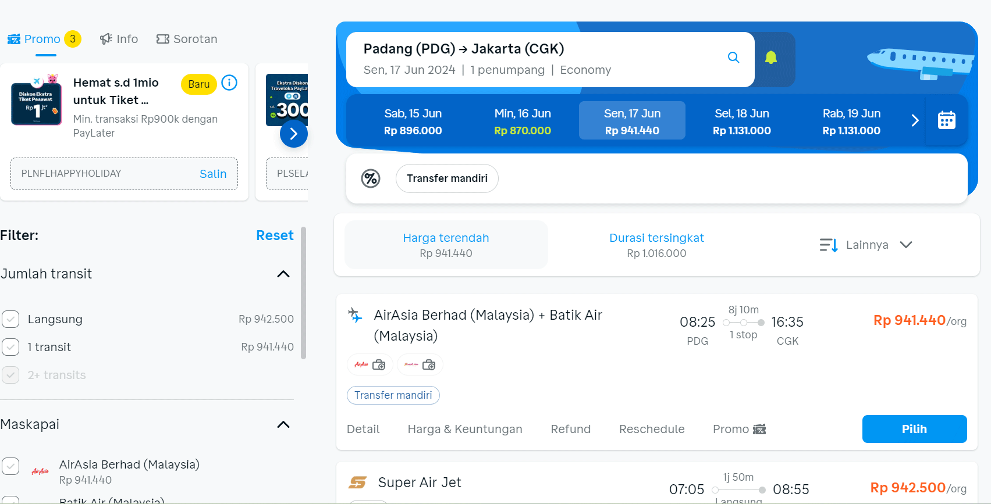Click the Baru badge on the promo card
Image resolution: width=991 pixels, height=504 pixels.
tap(199, 84)
